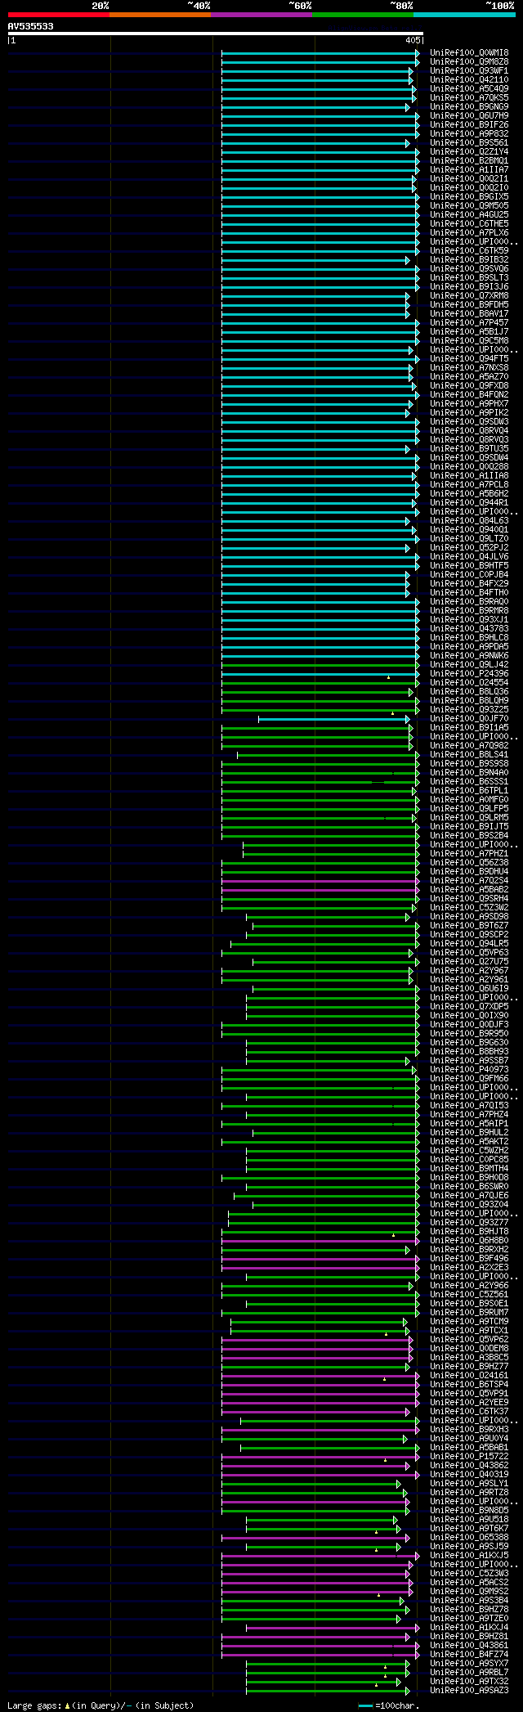Select the UniRef100_C6THE5 label
This screenshot has width=523, height=1712.
tap(469, 224)
